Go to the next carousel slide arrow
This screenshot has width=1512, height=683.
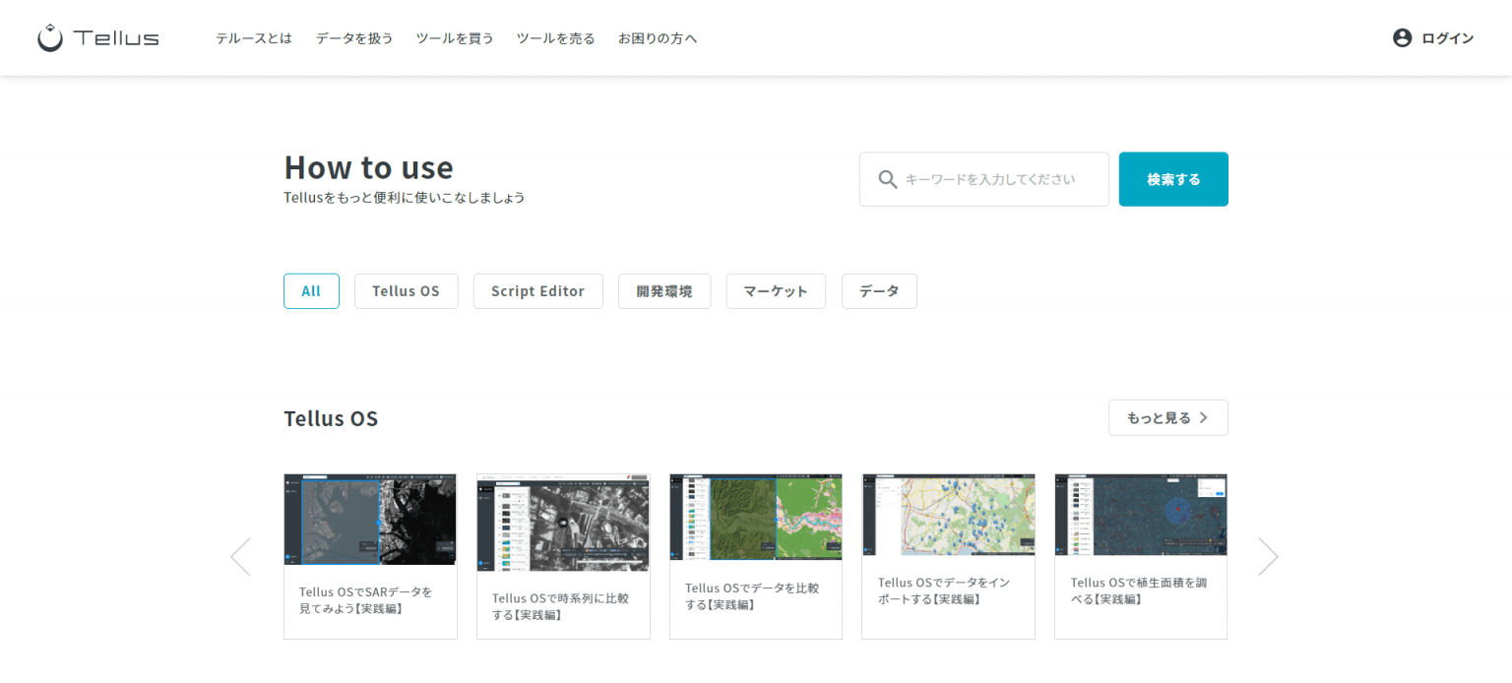tap(1268, 557)
